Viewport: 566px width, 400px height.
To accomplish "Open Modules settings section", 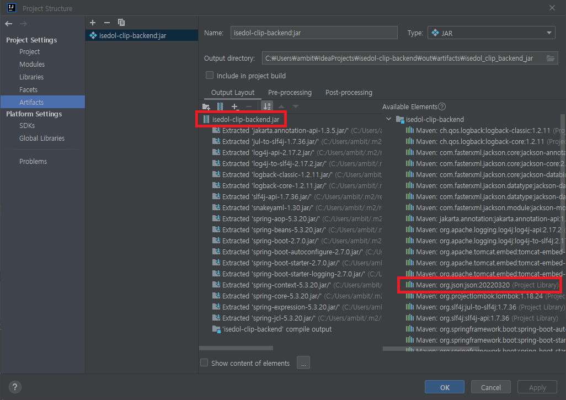I will pos(32,64).
